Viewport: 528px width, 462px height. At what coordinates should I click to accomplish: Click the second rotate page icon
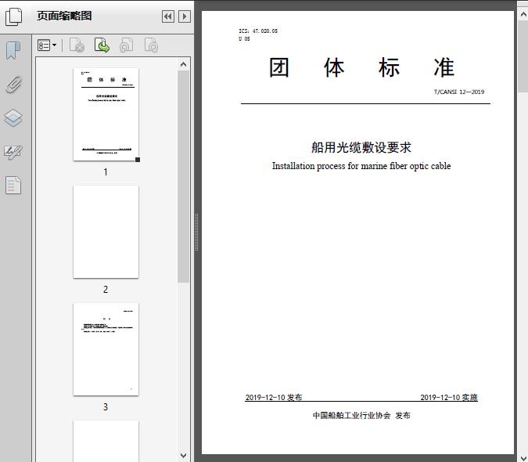click(151, 46)
